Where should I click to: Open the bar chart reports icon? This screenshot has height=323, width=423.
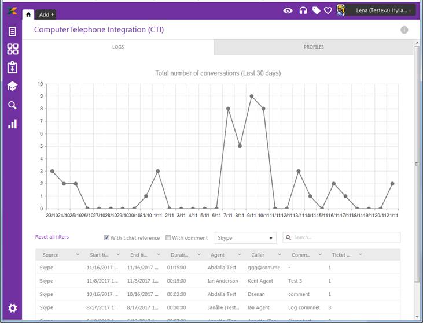[x=12, y=124]
